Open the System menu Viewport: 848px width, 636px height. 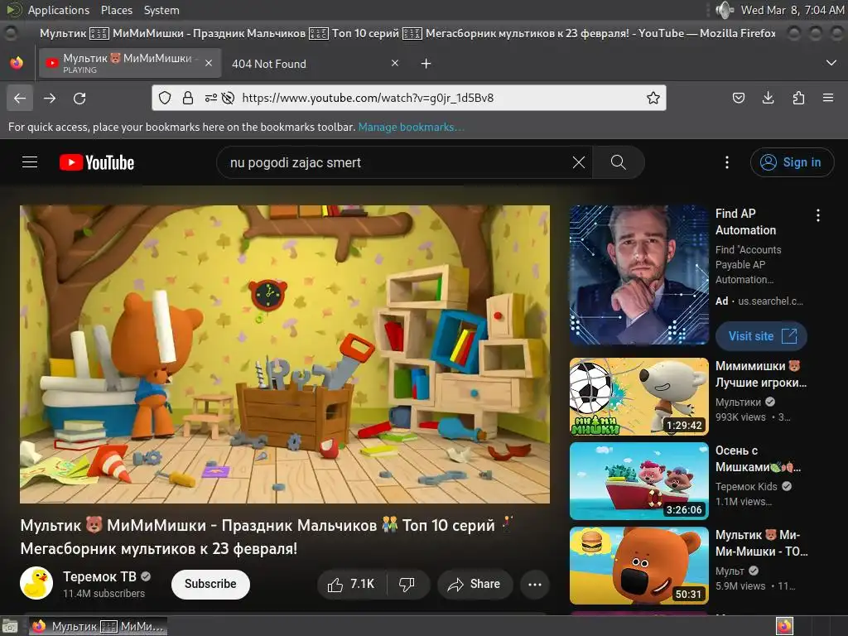click(161, 10)
